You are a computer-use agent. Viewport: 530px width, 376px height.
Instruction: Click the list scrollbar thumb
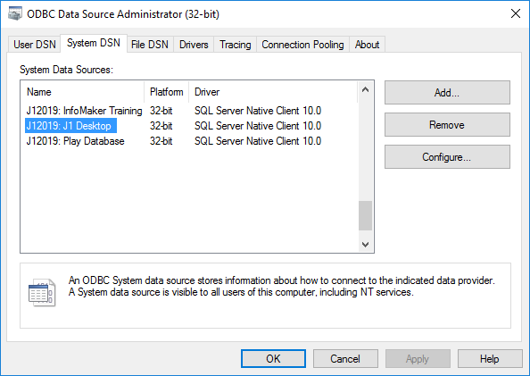pos(366,215)
